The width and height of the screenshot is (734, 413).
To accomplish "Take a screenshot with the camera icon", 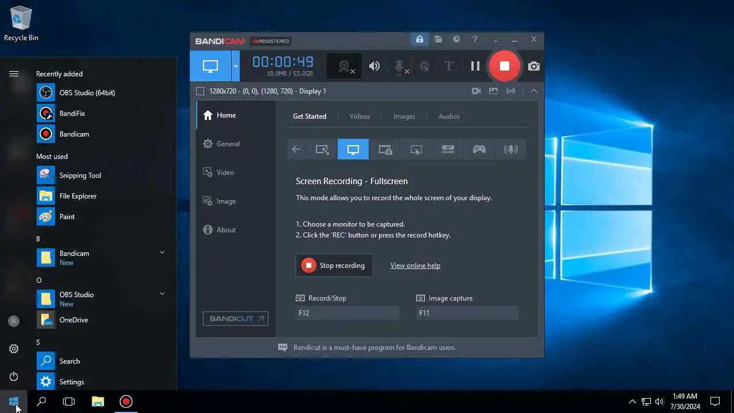I will (534, 66).
